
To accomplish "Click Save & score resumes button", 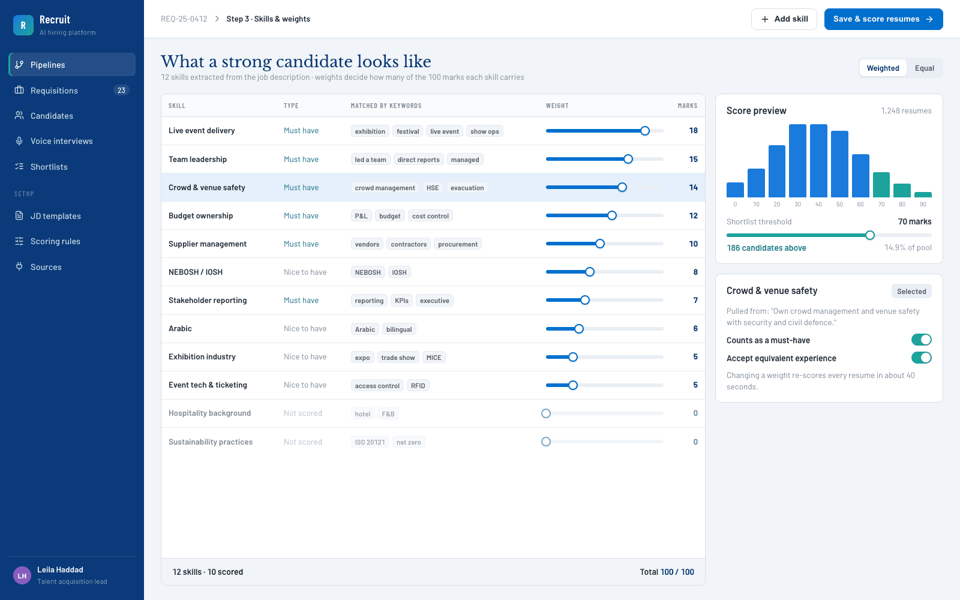I will pos(883,19).
